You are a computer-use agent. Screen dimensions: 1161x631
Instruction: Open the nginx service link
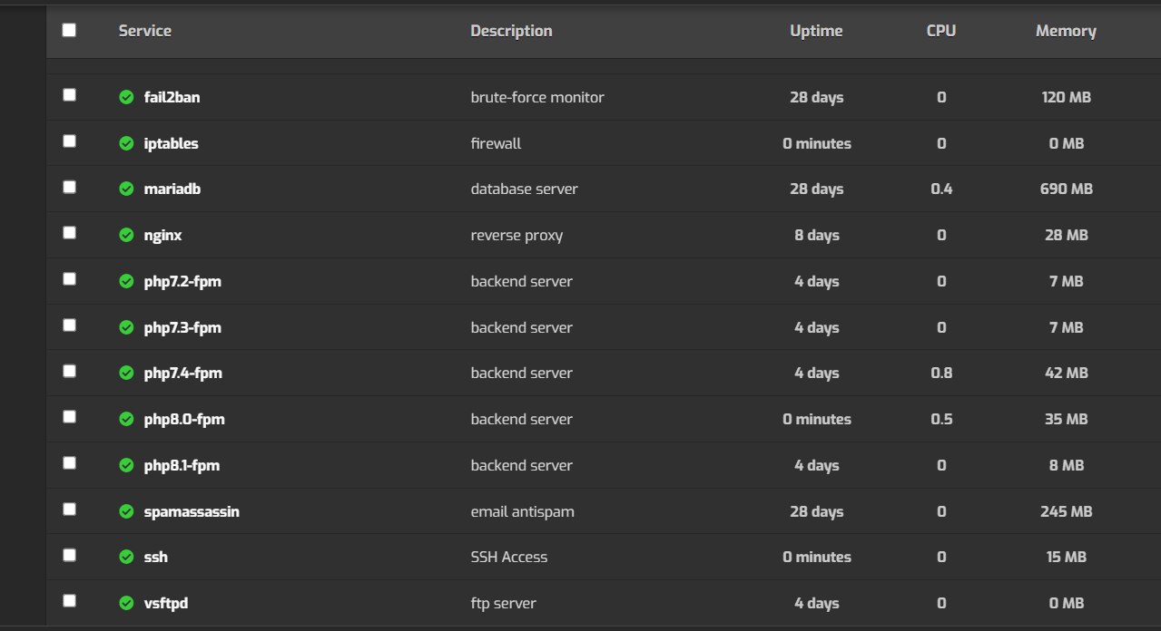pyautogui.click(x=163, y=235)
